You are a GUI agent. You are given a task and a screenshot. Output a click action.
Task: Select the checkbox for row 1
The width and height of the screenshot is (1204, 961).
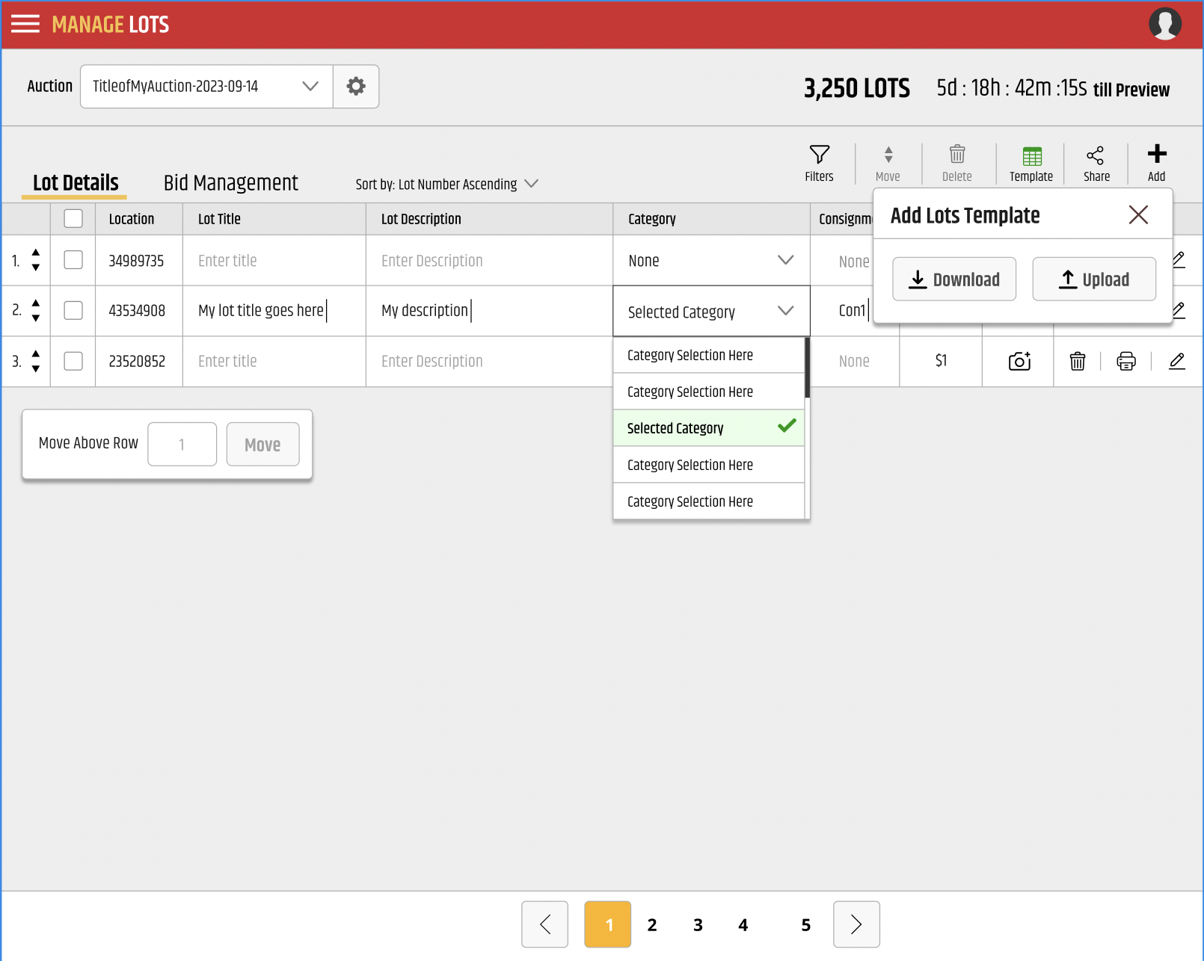(73, 260)
